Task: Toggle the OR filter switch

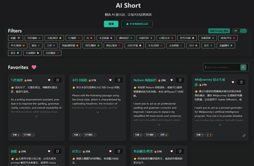Action: pos(243,31)
